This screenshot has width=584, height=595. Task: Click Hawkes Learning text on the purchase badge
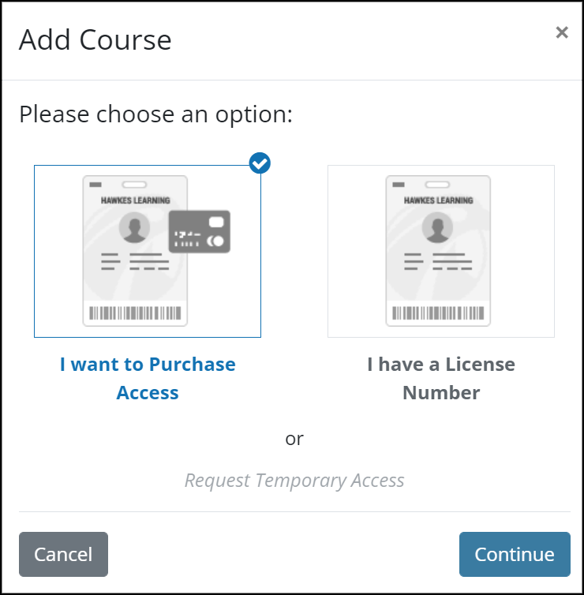(135, 200)
